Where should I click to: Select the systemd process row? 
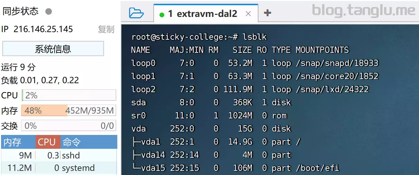pyautogui.click(x=59, y=168)
